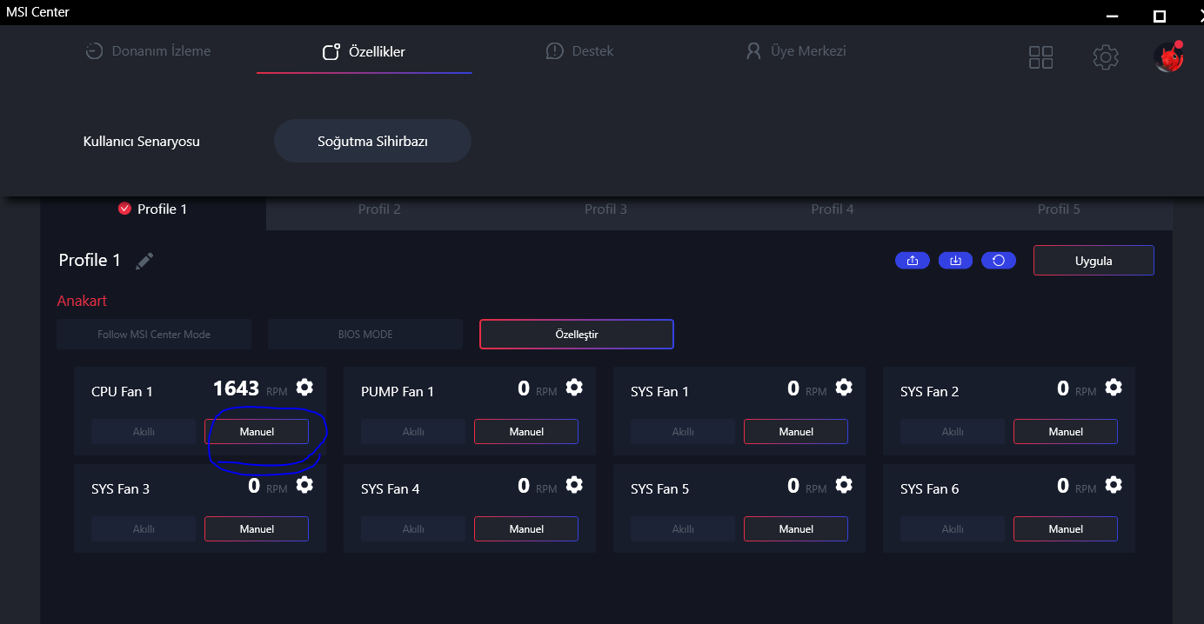Switch to Profil 4 tab
Image resolution: width=1204 pixels, height=624 pixels.
[x=833, y=209]
